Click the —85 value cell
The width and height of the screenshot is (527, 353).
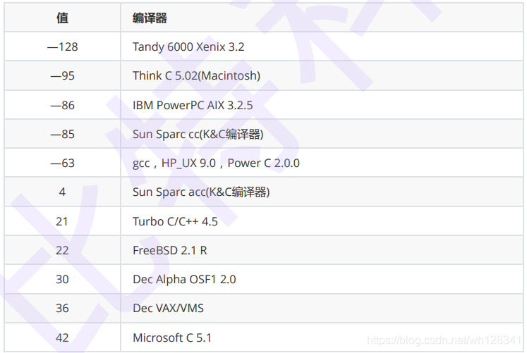pyautogui.click(x=62, y=134)
